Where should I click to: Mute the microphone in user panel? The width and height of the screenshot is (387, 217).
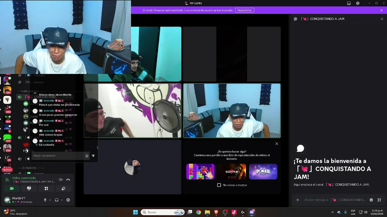pos(45,200)
